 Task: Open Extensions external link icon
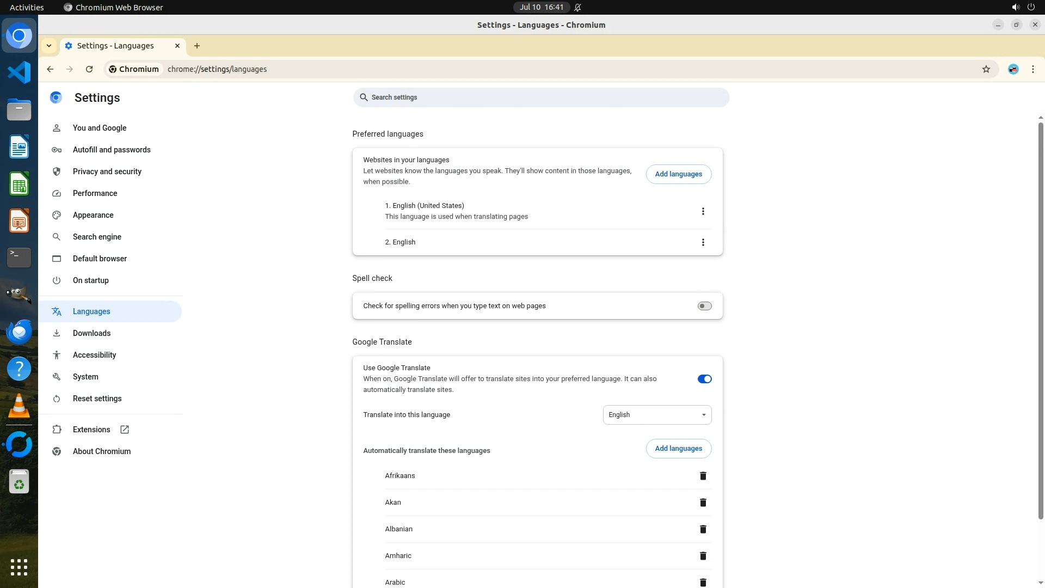[125, 430]
